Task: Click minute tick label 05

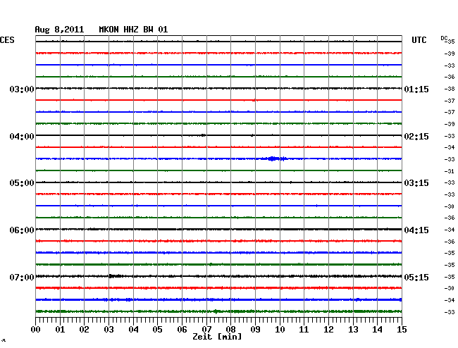Action: [157, 330]
